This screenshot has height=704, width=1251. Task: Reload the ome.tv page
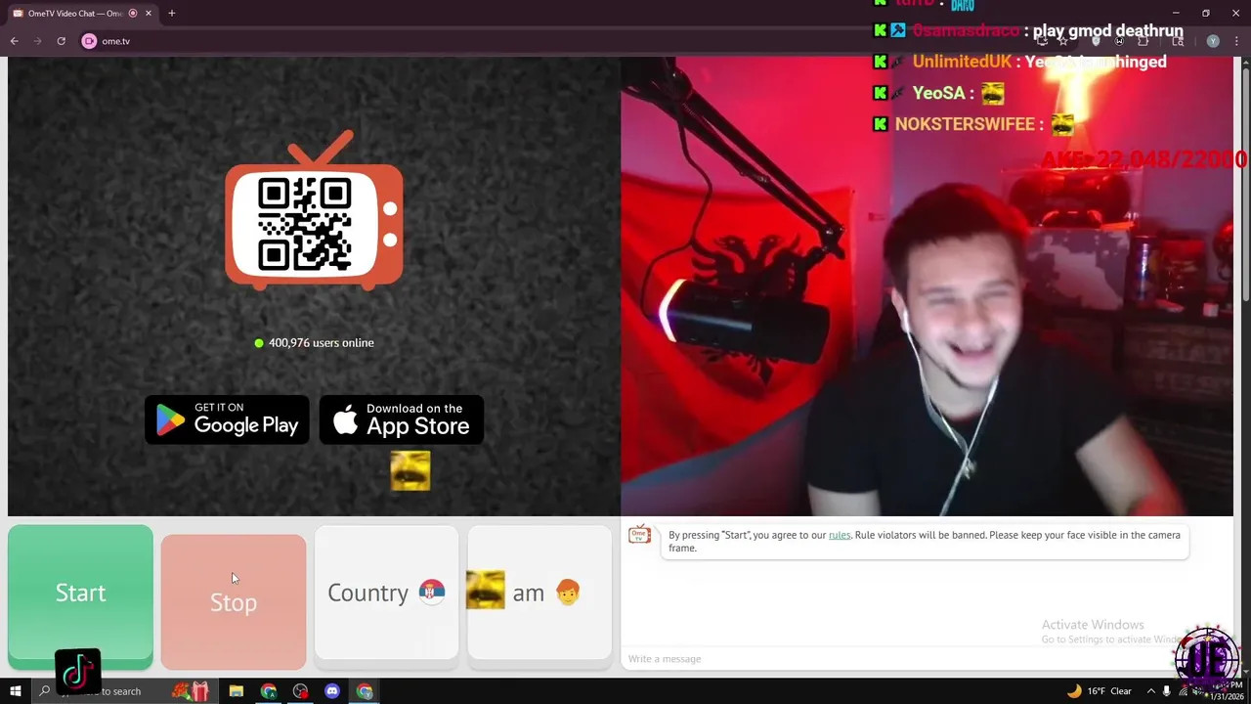(61, 41)
